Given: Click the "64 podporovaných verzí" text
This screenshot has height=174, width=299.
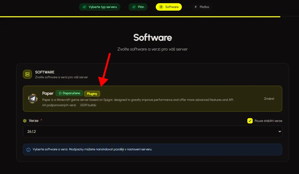Looking at the screenshot, I should 59,105.
